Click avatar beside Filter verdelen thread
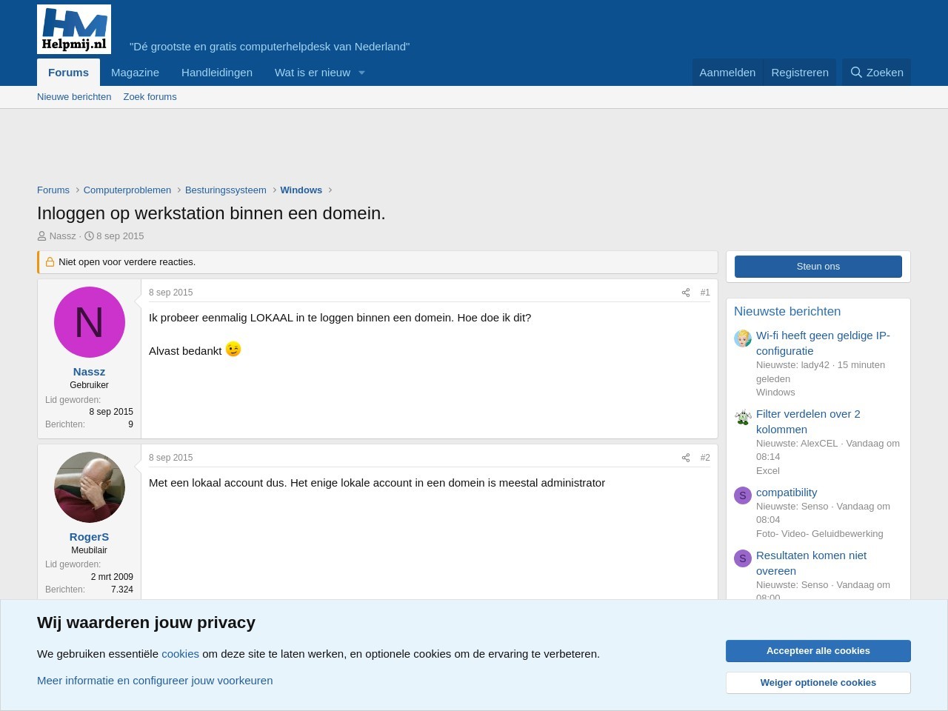 (x=743, y=417)
